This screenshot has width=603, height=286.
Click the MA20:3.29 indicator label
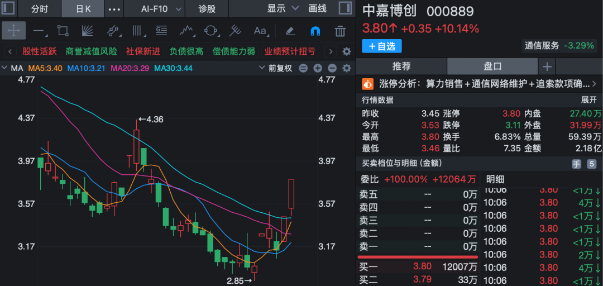(x=131, y=69)
